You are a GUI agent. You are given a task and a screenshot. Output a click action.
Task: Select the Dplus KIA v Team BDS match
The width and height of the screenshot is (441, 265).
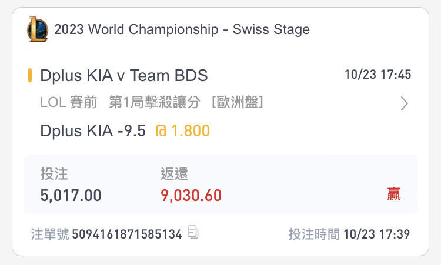124,76
